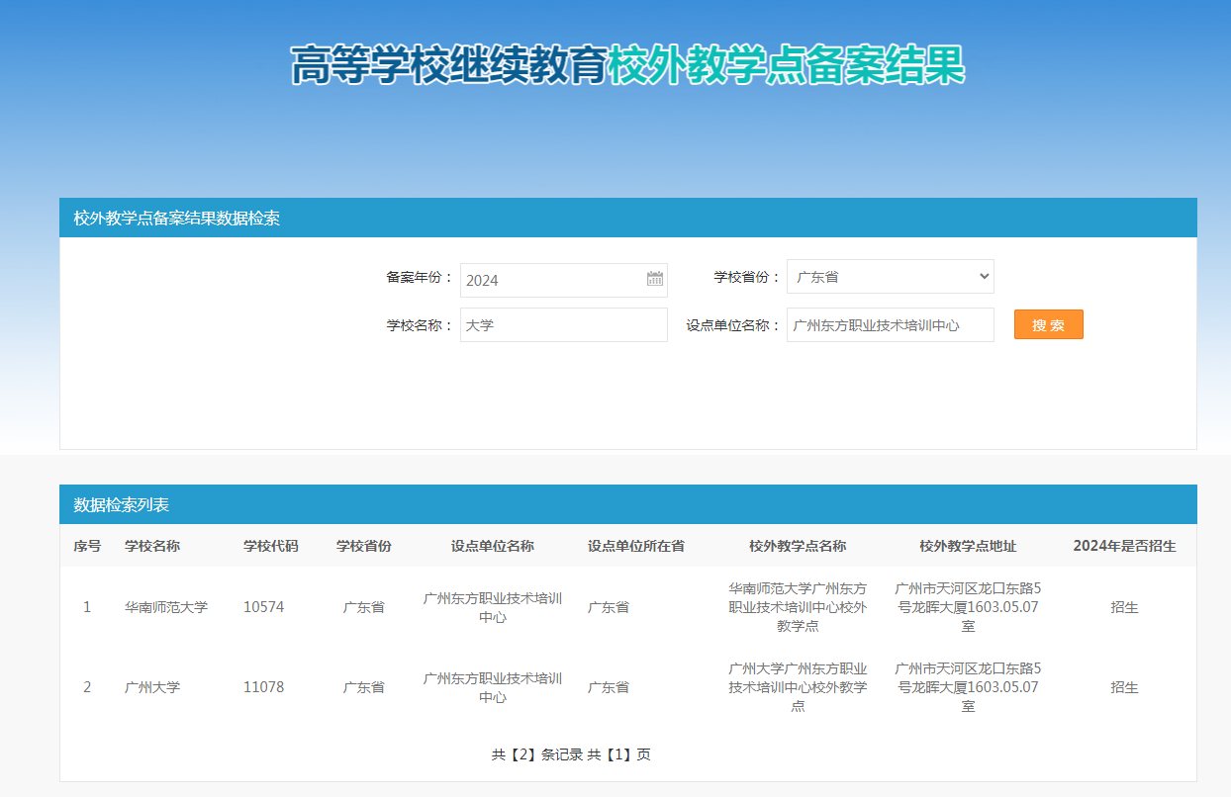The height and width of the screenshot is (797, 1231).
Task: Click school code 10574
Action: 263,607
